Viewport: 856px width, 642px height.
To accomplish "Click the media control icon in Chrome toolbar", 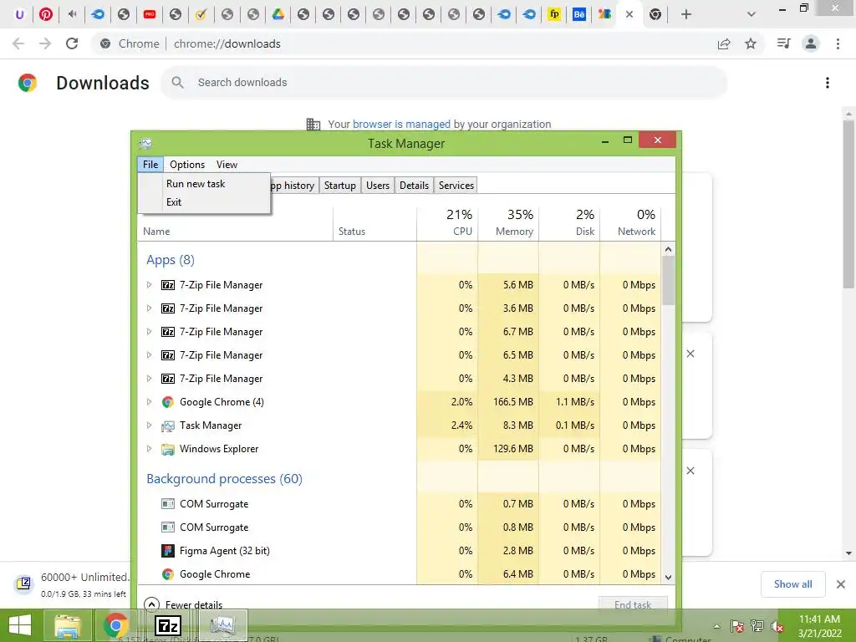I will 783,43.
